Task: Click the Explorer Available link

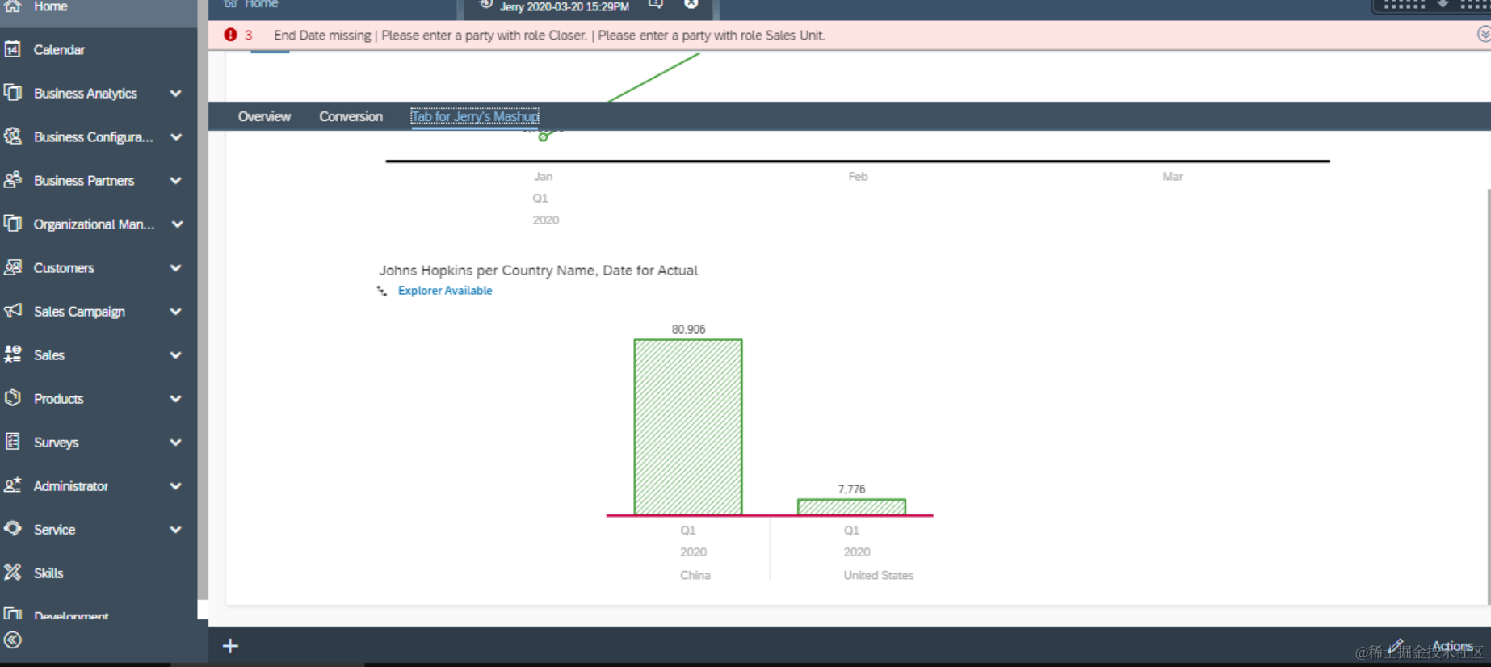Action: pos(445,291)
